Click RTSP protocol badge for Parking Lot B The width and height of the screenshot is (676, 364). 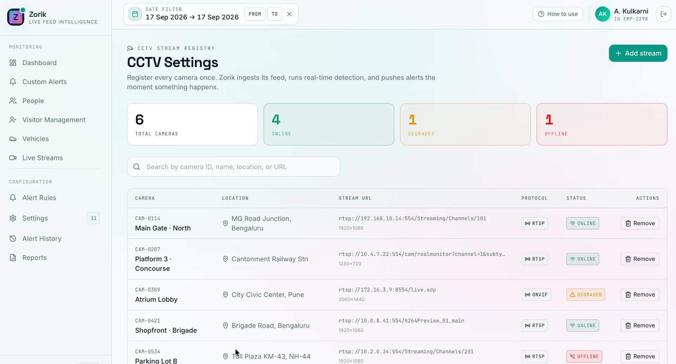pyautogui.click(x=534, y=356)
